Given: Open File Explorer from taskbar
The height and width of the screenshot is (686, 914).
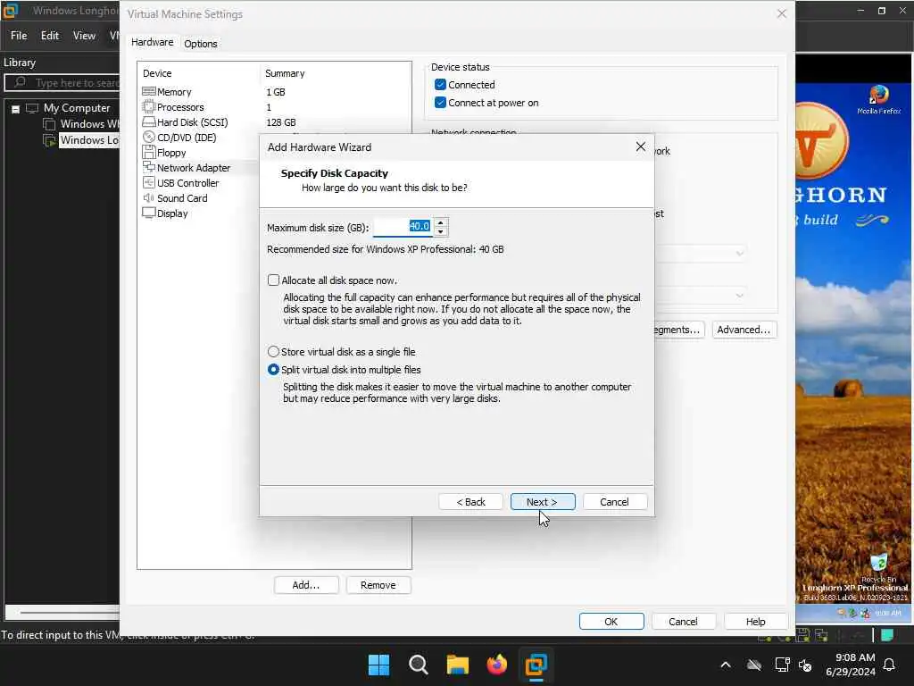Looking at the screenshot, I should (x=458, y=665).
